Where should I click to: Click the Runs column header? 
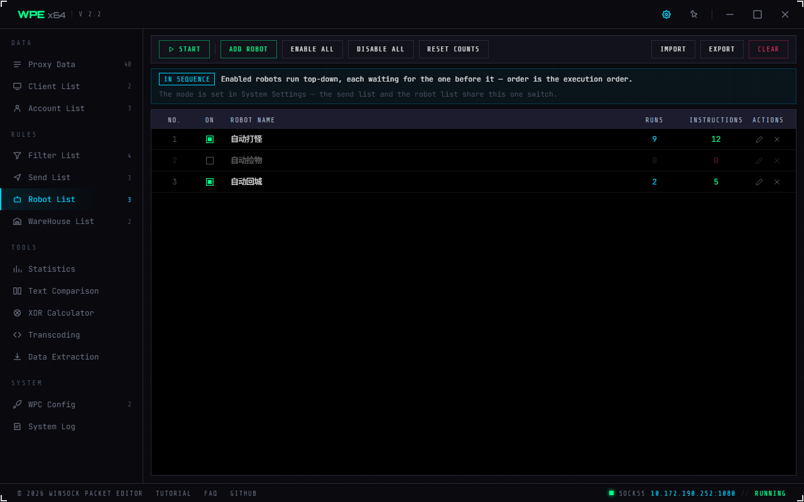pos(655,120)
